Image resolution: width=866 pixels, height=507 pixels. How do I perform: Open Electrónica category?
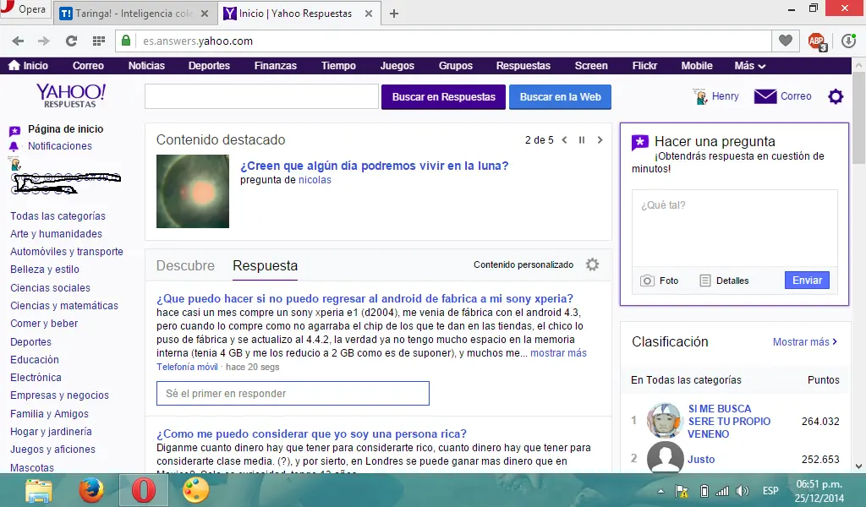(36, 378)
